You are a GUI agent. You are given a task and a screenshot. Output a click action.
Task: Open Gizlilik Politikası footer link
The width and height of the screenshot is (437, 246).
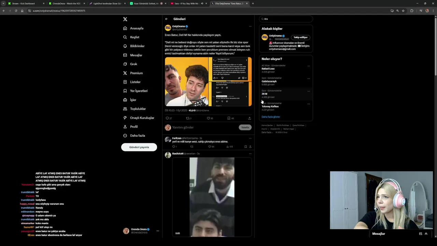tap(283, 125)
